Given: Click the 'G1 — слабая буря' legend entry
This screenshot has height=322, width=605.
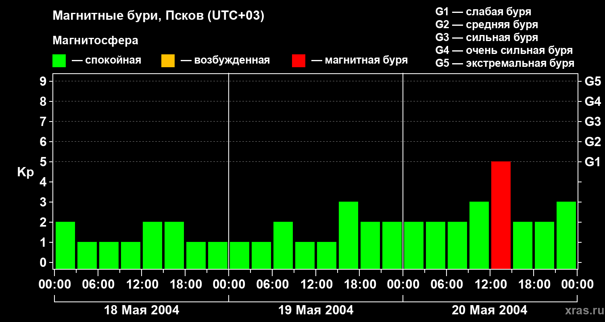Looking at the screenshot, I should [483, 12].
